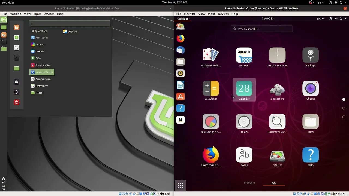The image size is (349, 196).
Task: Switch to the Frequent tab
Action: click(249, 183)
